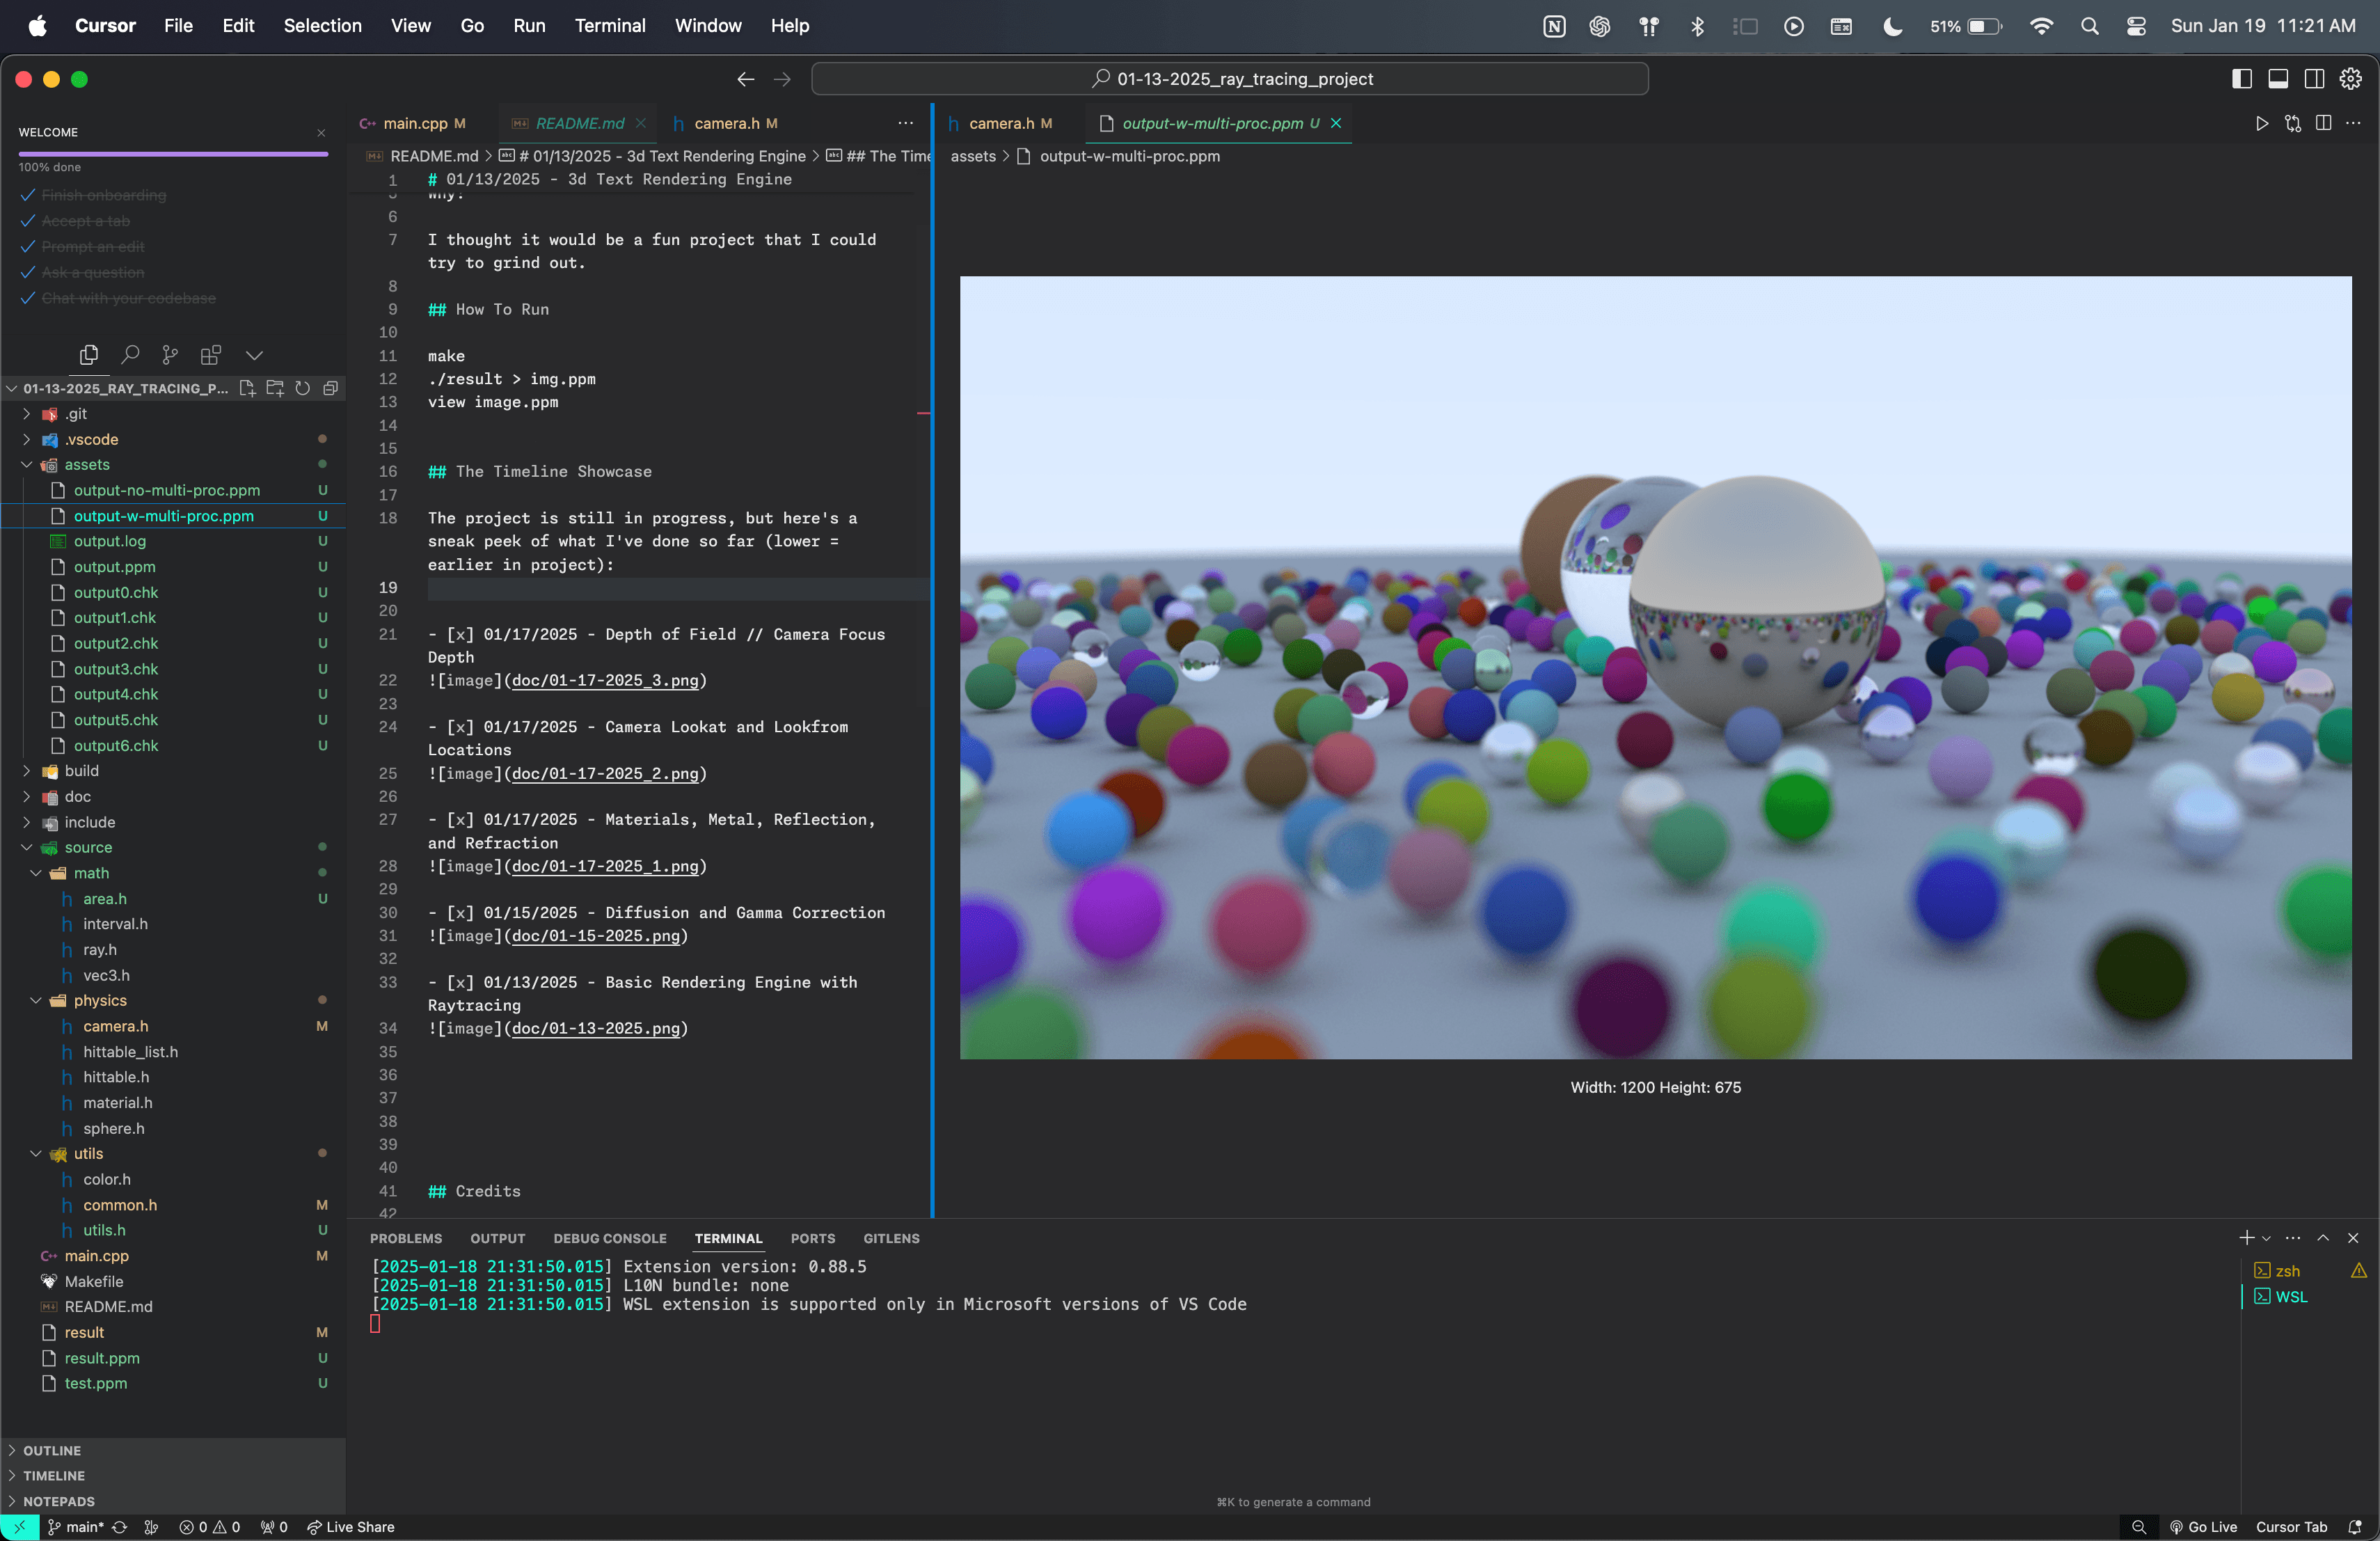Navigate forward with the right arrow

coord(782,79)
